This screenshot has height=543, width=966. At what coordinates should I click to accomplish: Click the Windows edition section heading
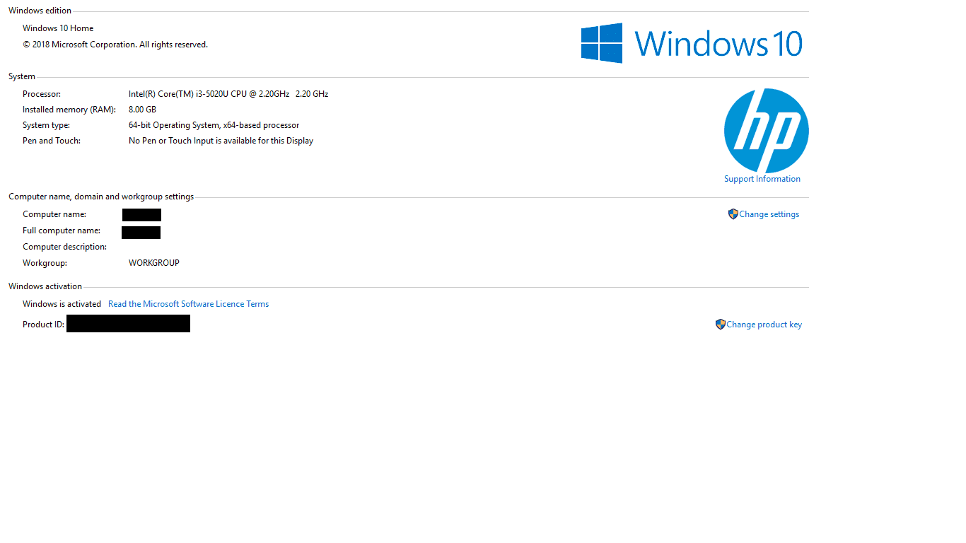[x=40, y=11]
